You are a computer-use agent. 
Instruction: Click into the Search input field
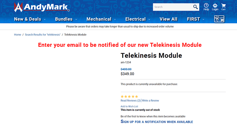tap(173, 7)
